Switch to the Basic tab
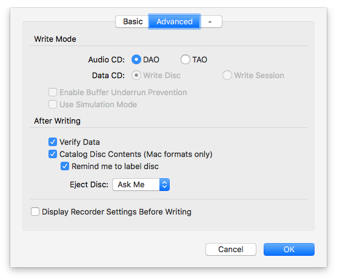337x280 pixels. [132, 21]
